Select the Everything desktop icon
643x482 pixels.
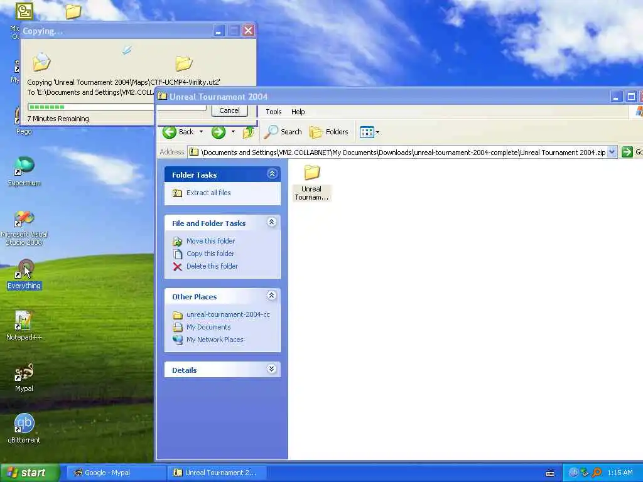tap(24, 275)
